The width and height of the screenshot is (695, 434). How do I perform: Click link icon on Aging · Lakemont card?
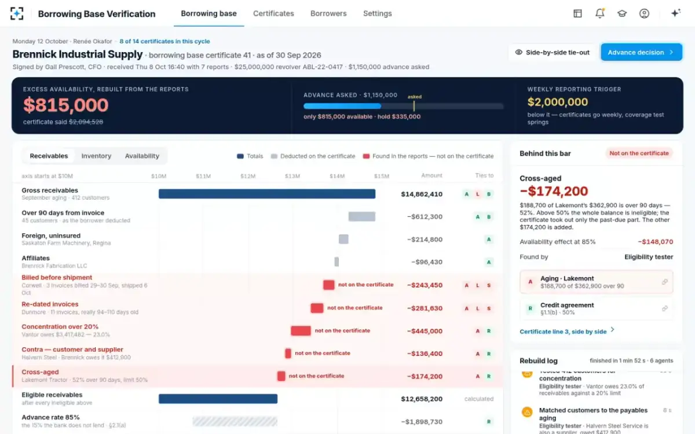665,282
